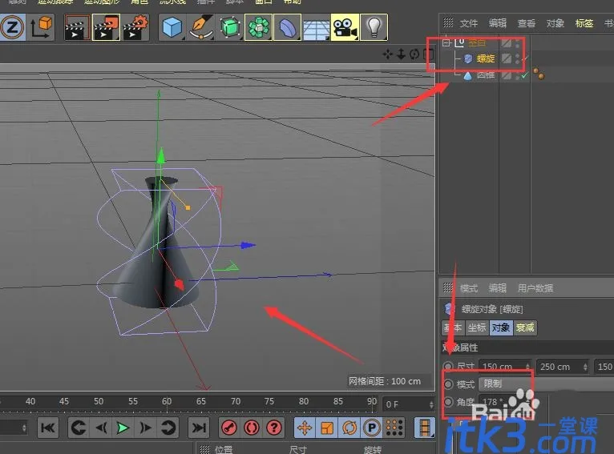Collapse the null object tree node
Image resolution: width=614 pixels, height=454 pixels.
click(x=446, y=42)
